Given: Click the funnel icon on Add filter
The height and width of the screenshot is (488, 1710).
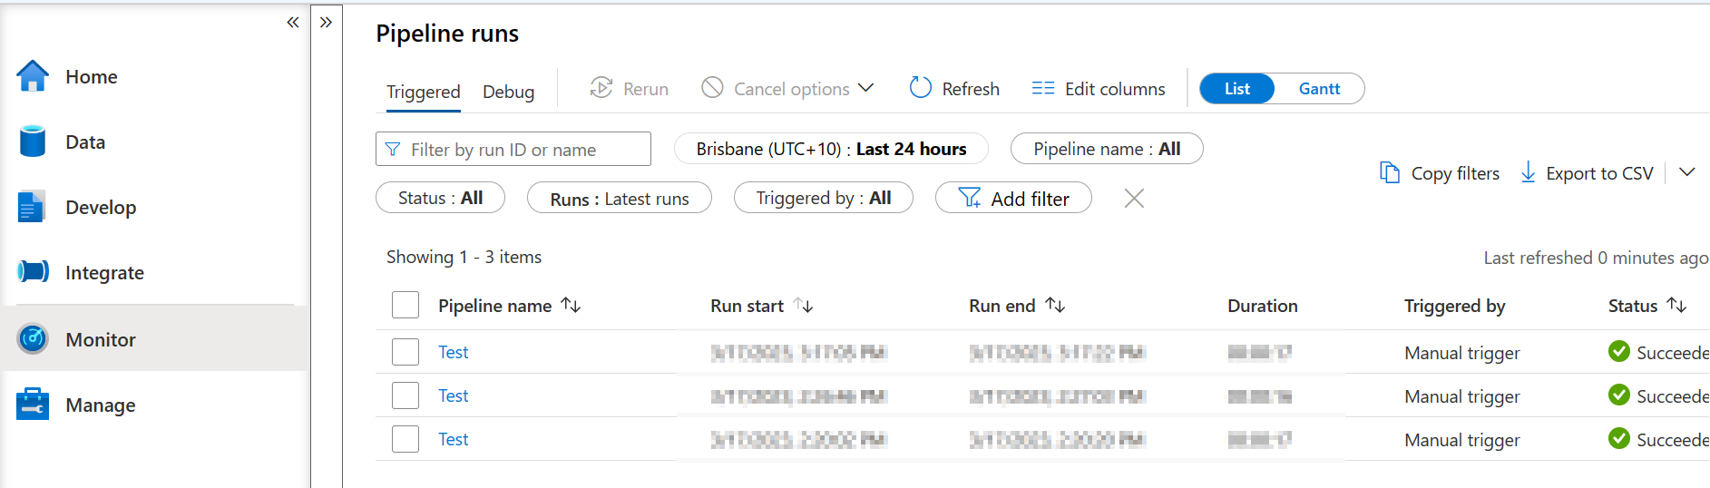Looking at the screenshot, I should [970, 198].
